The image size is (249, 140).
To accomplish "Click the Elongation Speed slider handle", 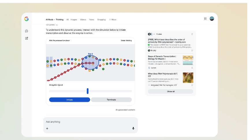I will click(88, 91).
